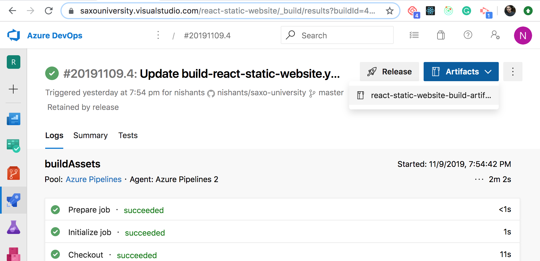Open the User settings icon

pyautogui.click(x=495, y=35)
